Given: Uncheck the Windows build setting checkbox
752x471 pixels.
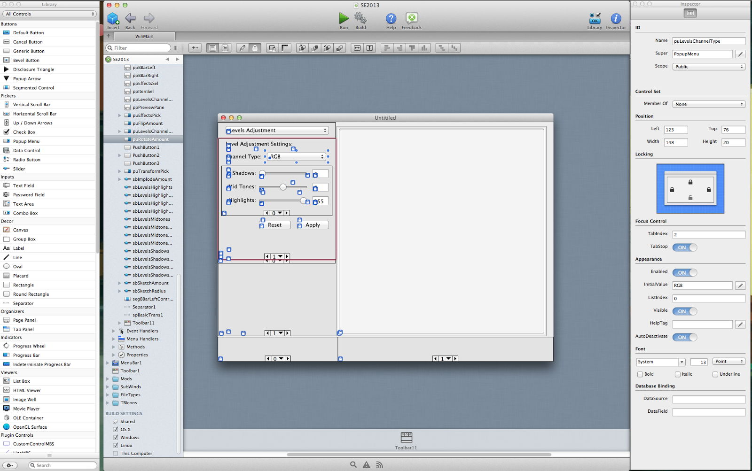Looking at the screenshot, I should pos(116,437).
